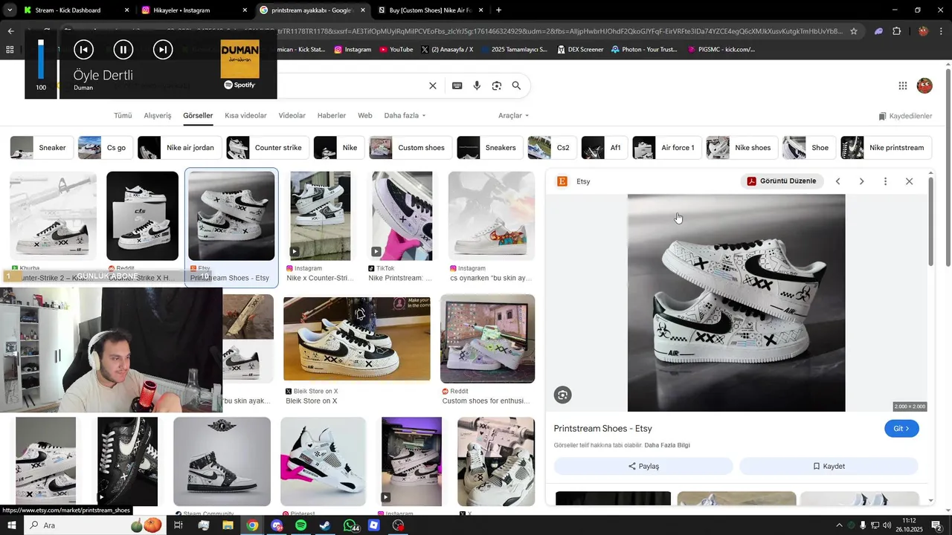Open the Windows Start menu
952x535 pixels.
click(11, 525)
